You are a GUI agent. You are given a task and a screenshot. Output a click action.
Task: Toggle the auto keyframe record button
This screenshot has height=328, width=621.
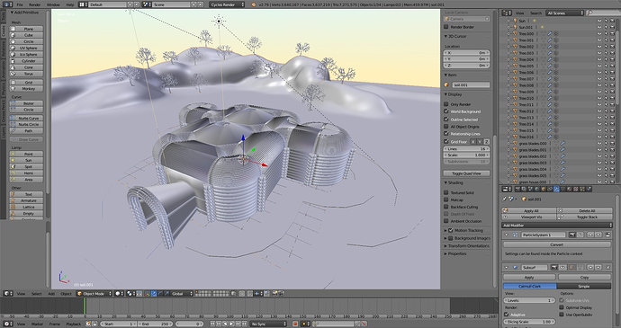pyautogui.click(x=295, y=324)
